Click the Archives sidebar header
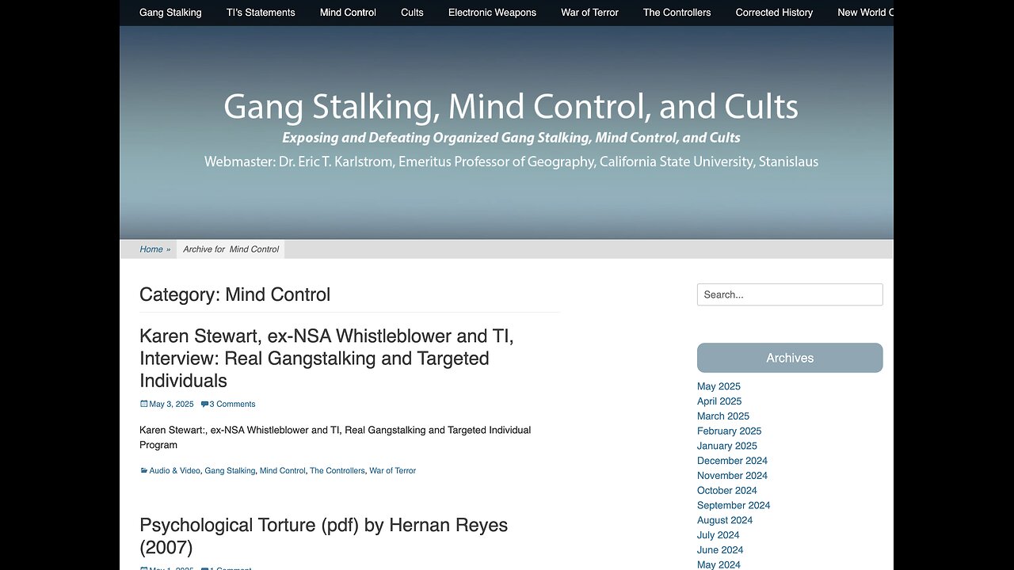1014x570 pixels. click(790, 358)
